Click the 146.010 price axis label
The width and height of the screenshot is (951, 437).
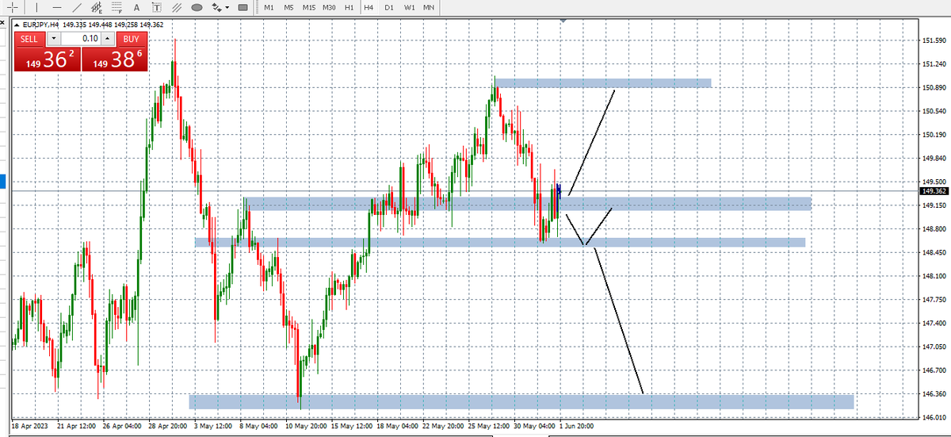pos(934,417)
